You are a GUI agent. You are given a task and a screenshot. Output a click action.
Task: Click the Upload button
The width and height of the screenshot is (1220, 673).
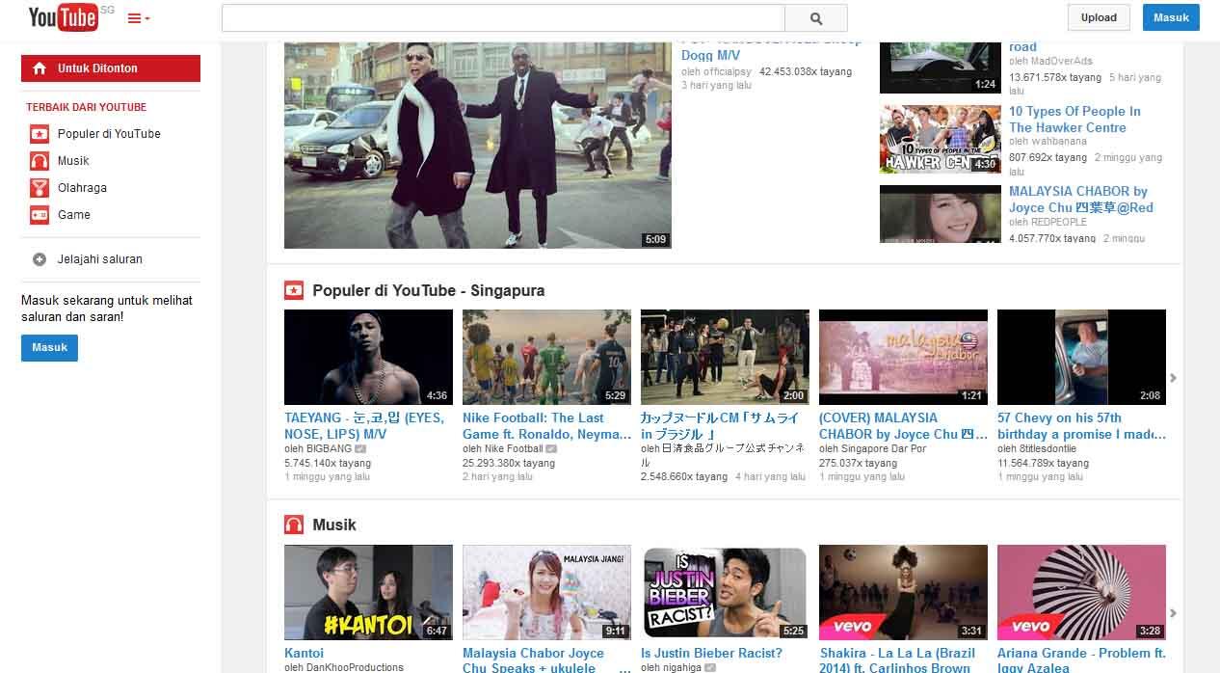pyautogui.click(x=1099, y=17)
